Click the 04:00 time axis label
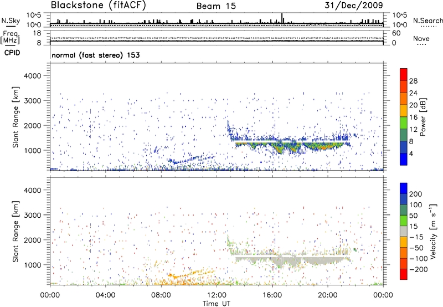443x307 pixels. pyautogui.click(x=105, y=295)
